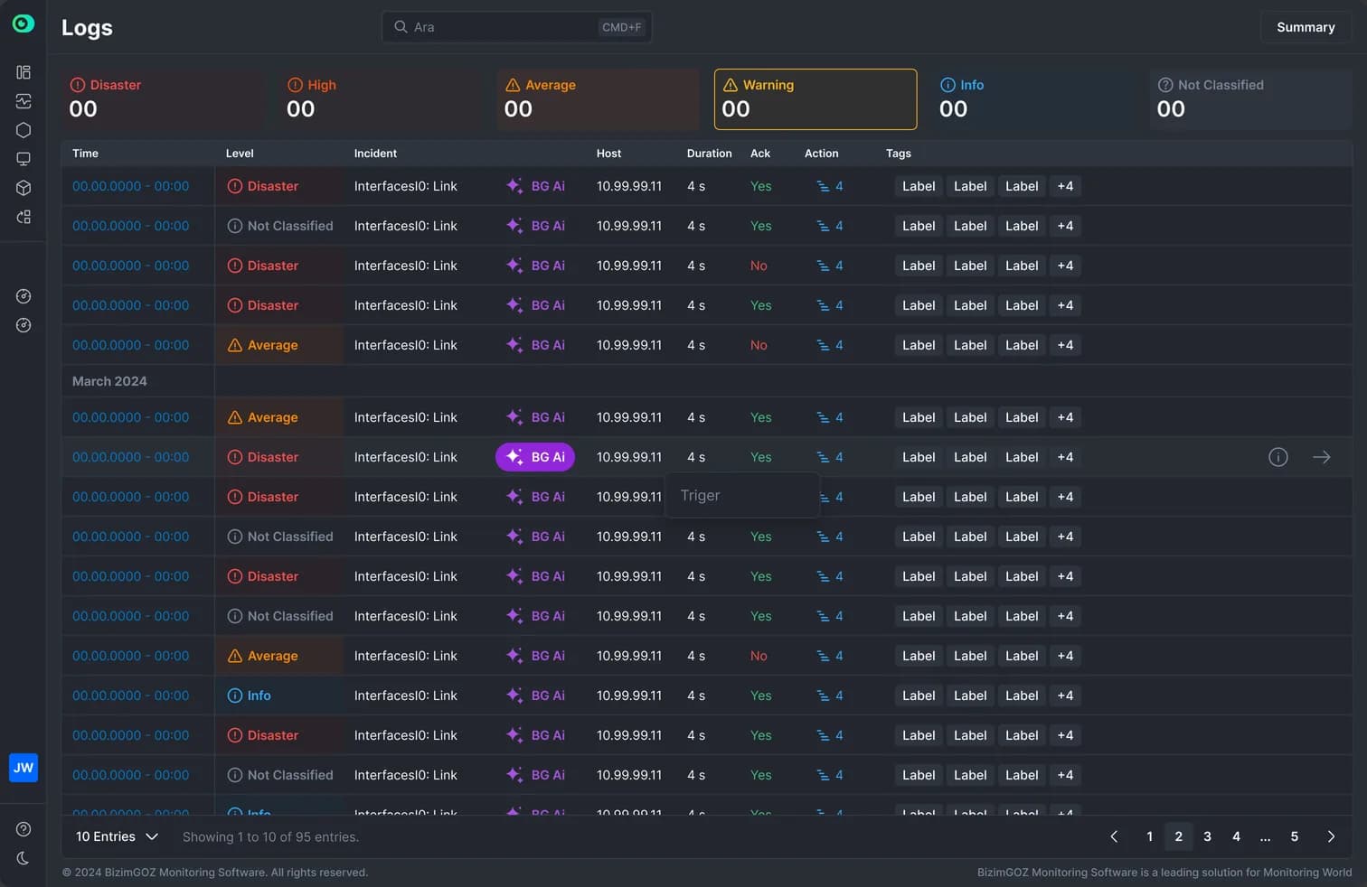Open the help question mark icon
Image resolution: width=1367 pixels, height=887 pixels.
pos(24,829)
